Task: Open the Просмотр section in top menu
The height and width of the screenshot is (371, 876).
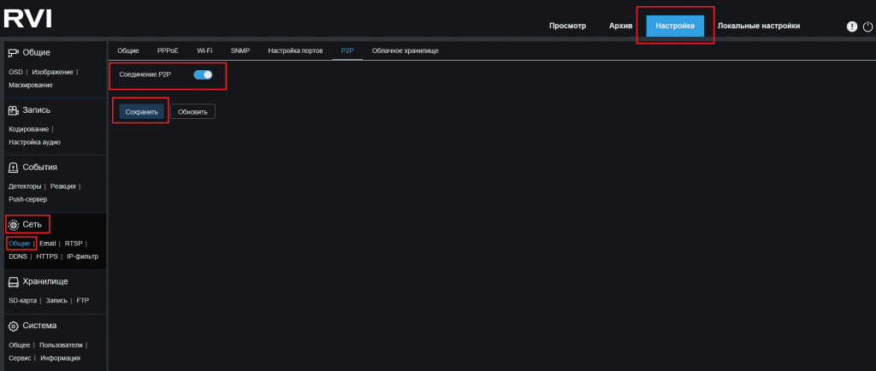Action: click(x=567, y=26)
